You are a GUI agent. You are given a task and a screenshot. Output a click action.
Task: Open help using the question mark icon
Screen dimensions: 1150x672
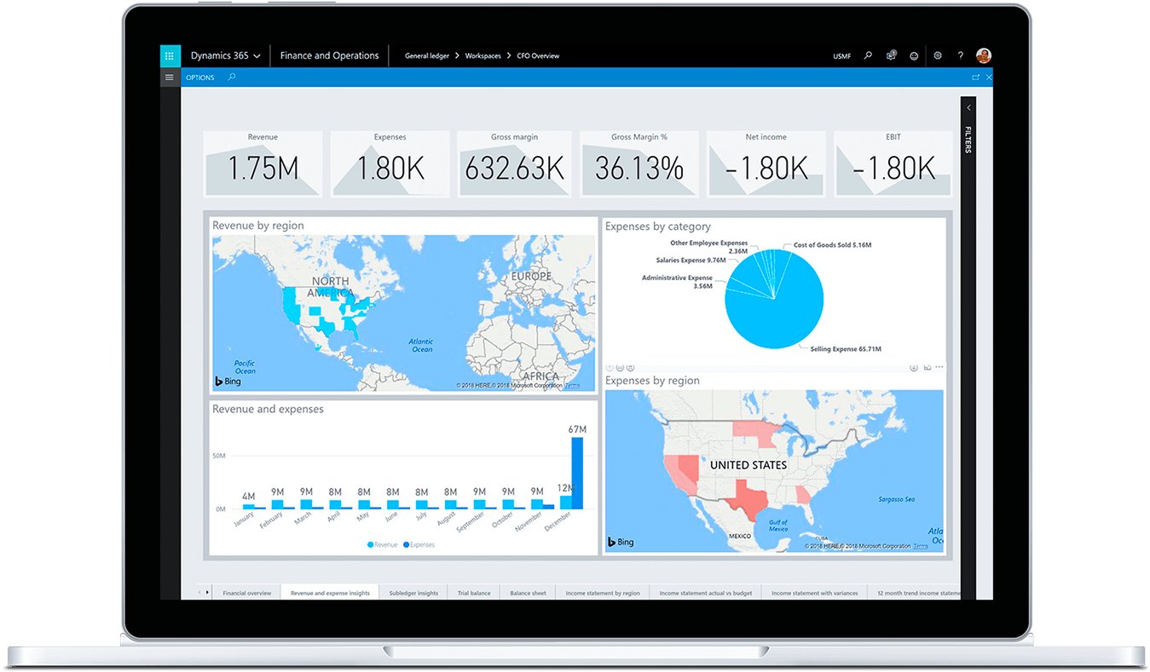coord(960,55)
